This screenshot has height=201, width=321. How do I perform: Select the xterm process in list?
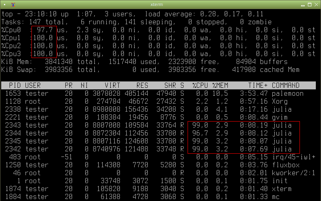tap(159, 189)
